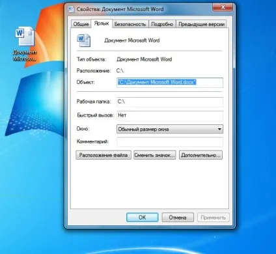Click inside the Объект path field
The width and height of the screenshot is (276, 254).
pyautogui.click(x=170, y=83)
